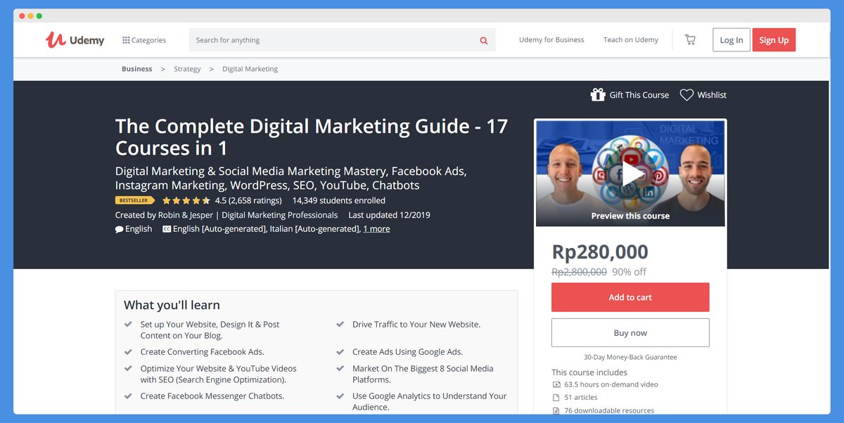The width and height of the screenshot is (844, 423).
Task: Click the This course includes heading
Action: pos(589,372)
